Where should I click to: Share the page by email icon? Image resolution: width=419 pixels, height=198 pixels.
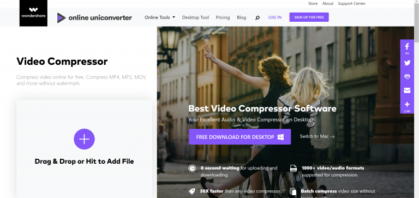pos(407,91)
